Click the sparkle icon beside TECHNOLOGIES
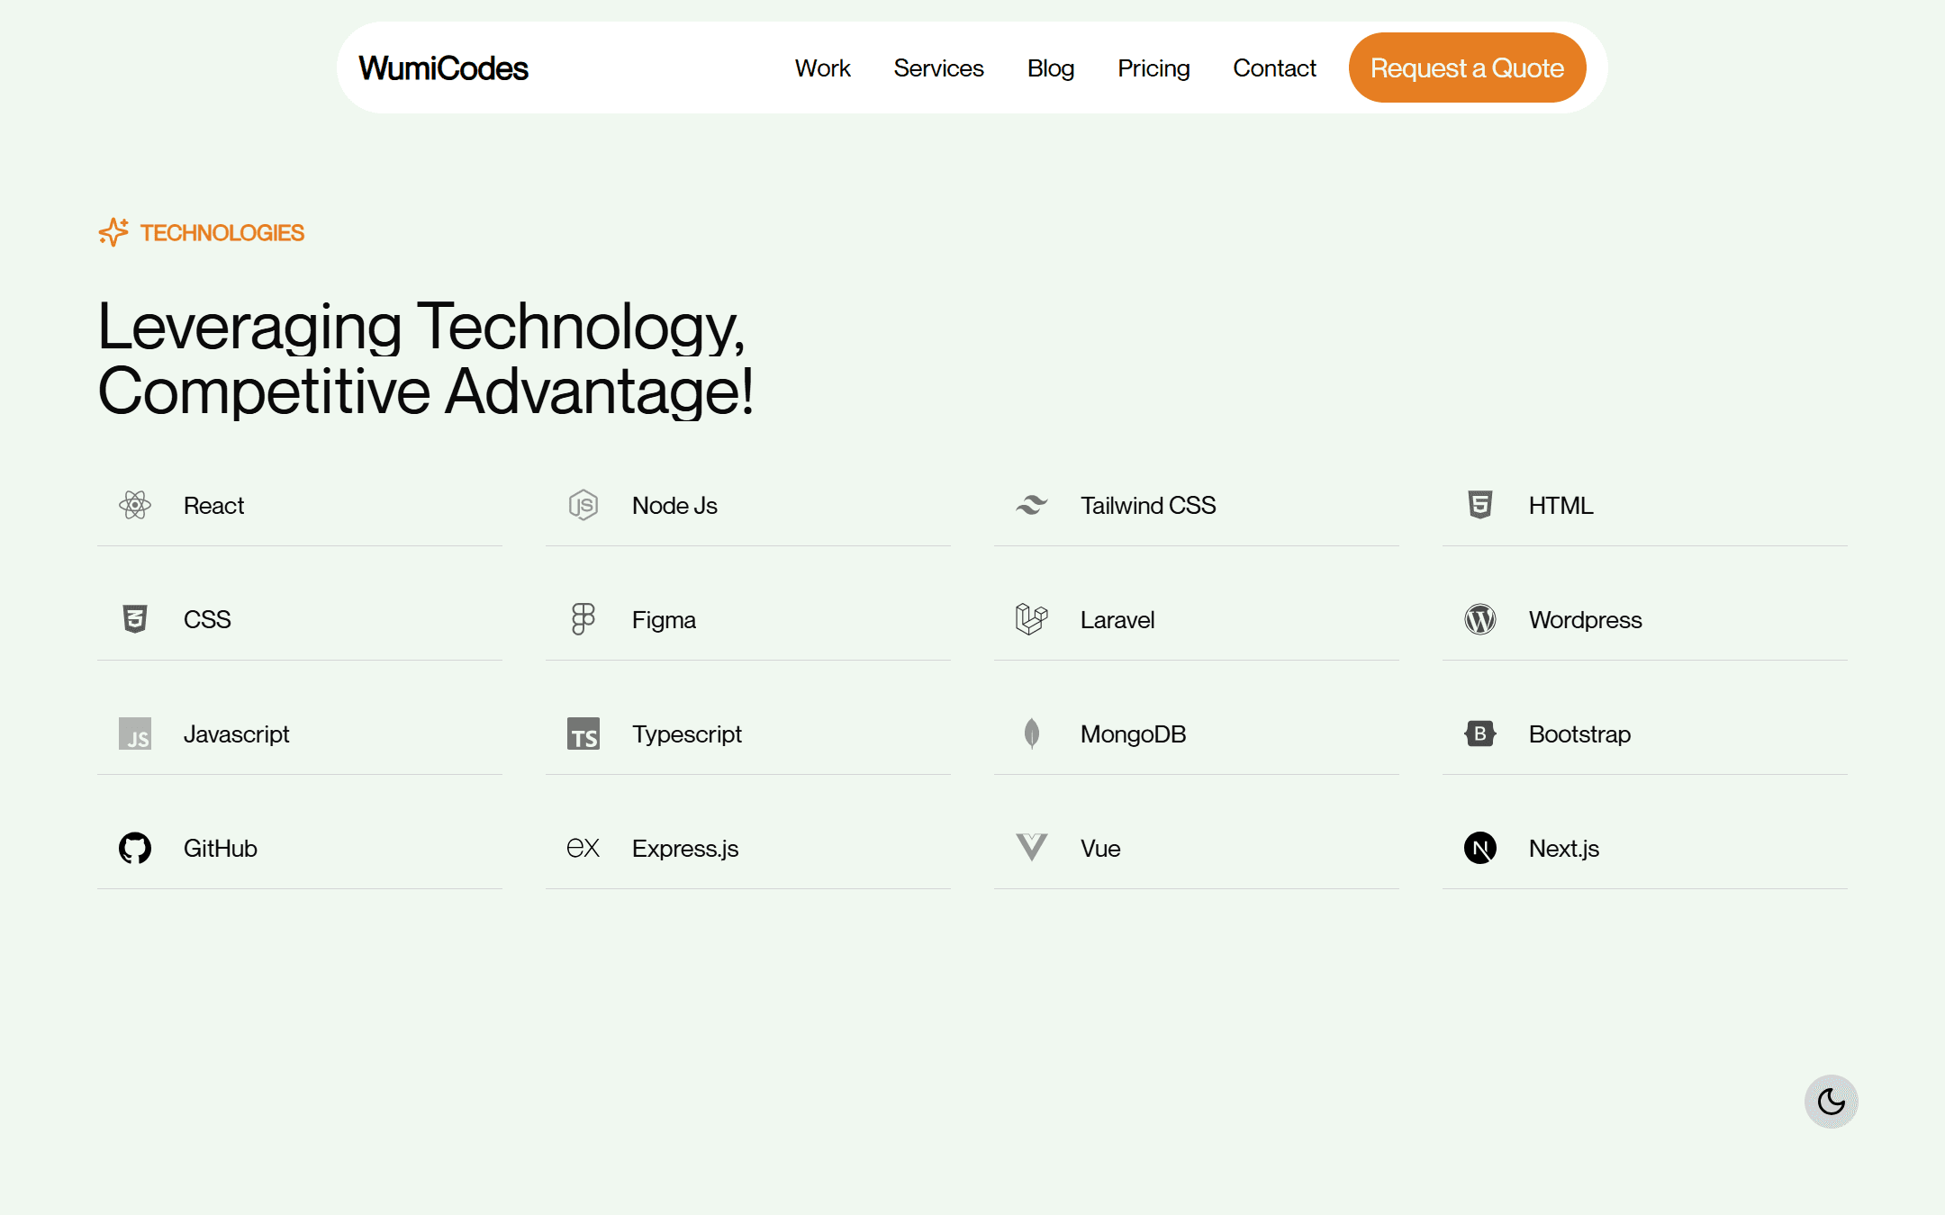This screenshot has width=1945, height=1215. 113,232
